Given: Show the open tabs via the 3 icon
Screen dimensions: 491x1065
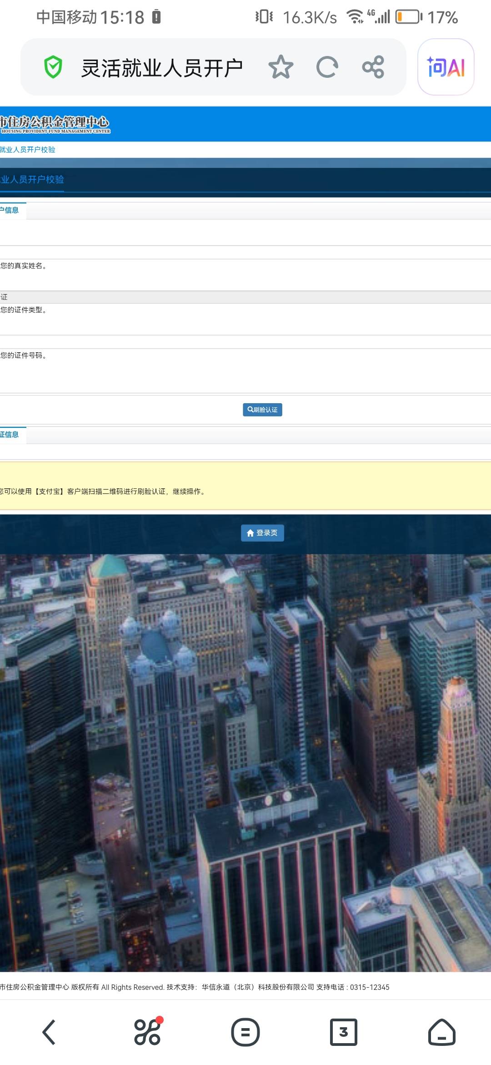Looking at the screenshot, I should (x=344, y=1032).
